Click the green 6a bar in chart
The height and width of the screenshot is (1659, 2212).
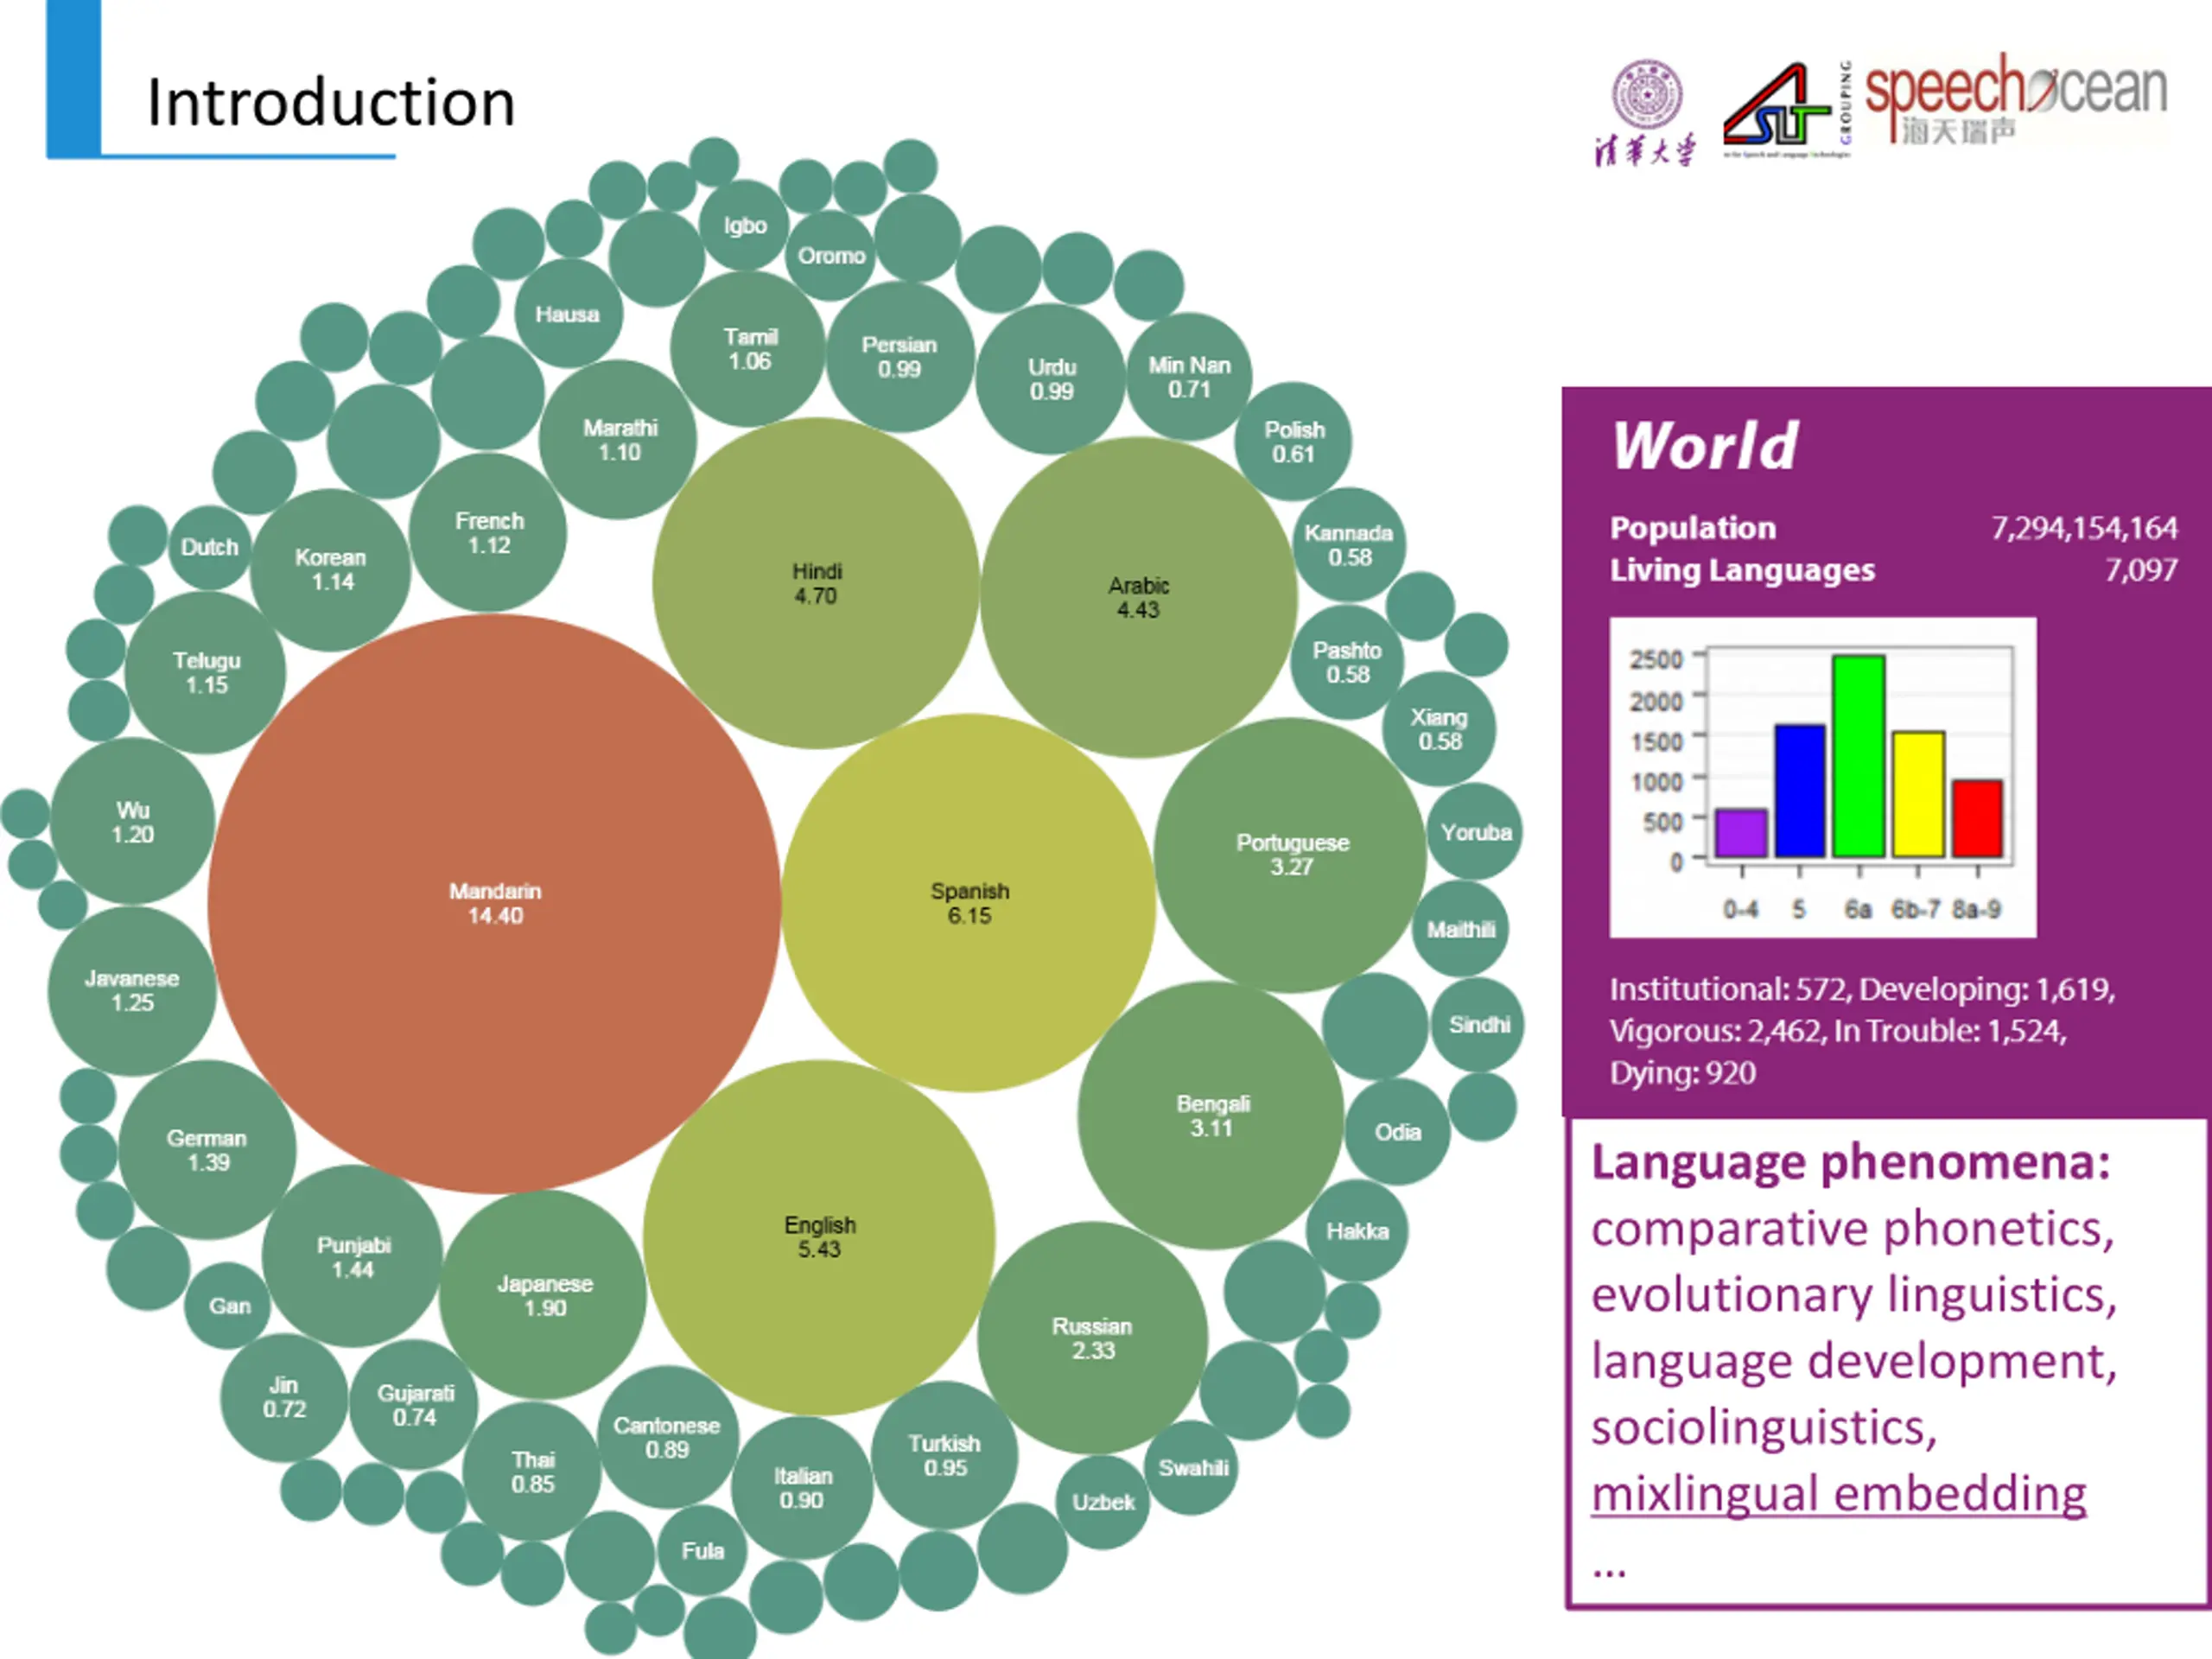pyautogui.click(x=1859, y=757)
